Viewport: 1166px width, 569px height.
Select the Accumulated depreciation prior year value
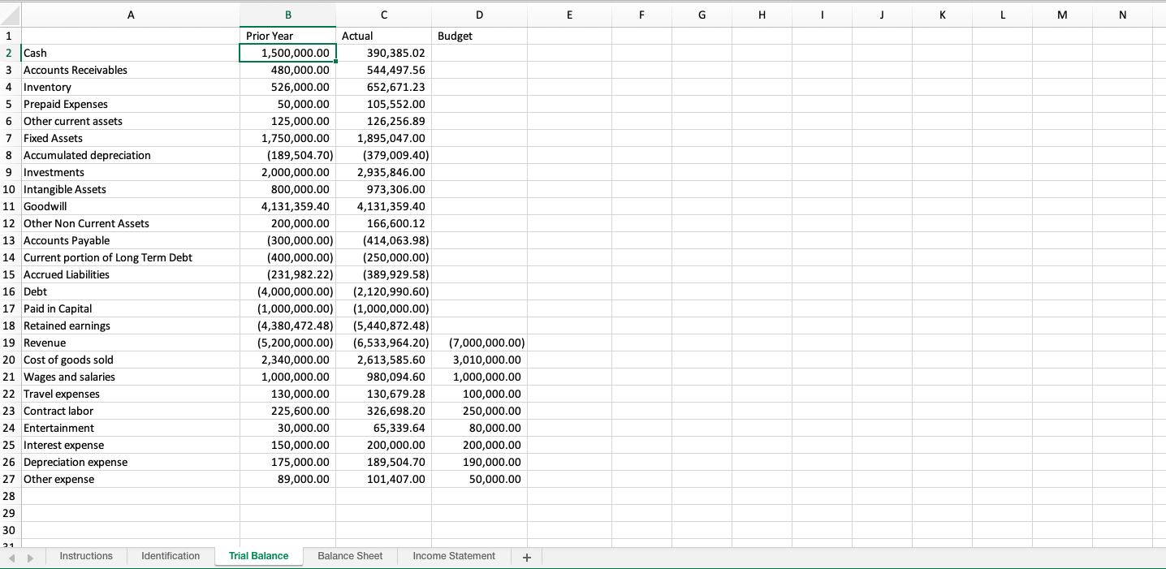coord(287,155)
